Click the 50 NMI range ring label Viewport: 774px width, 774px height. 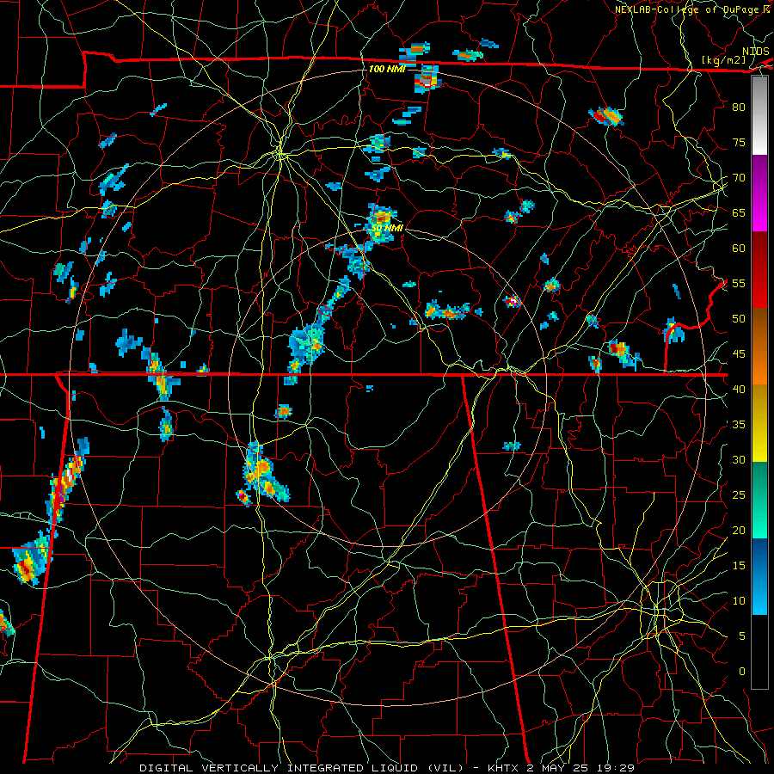(387, 228)
